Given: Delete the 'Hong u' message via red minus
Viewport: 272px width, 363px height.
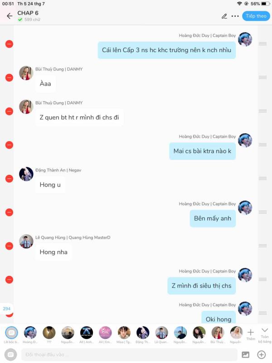Looking at the screenshot, I should pyautogui.click(x=9, y=178).
